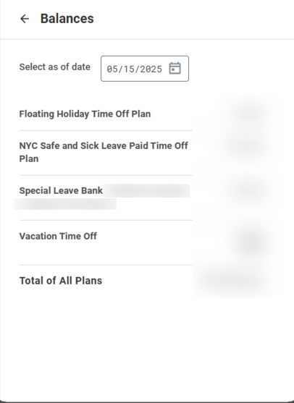Click the word Plan under NYC Safe and Sick
The width and height of the screenshot is (294, 403).
point(29,158)
